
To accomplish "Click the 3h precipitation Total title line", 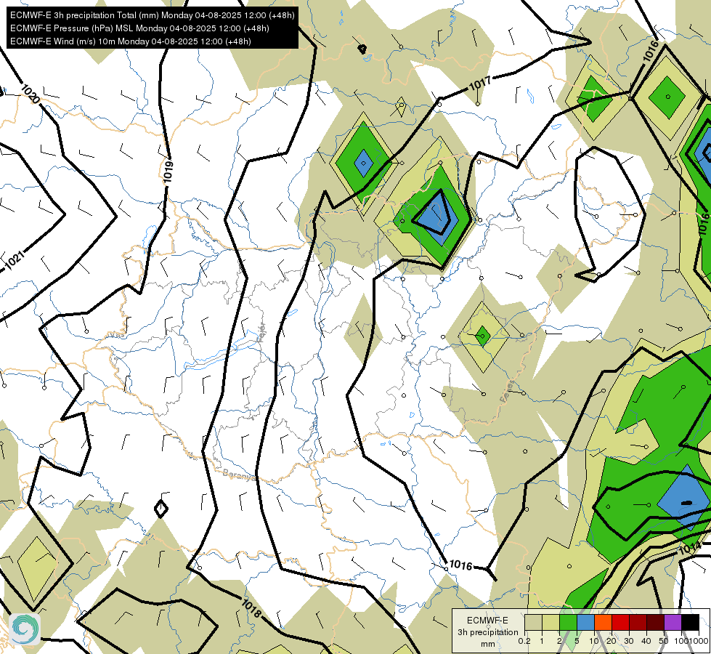I will [153, 15].
